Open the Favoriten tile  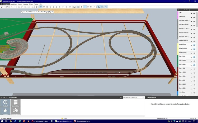coord(5,111)
